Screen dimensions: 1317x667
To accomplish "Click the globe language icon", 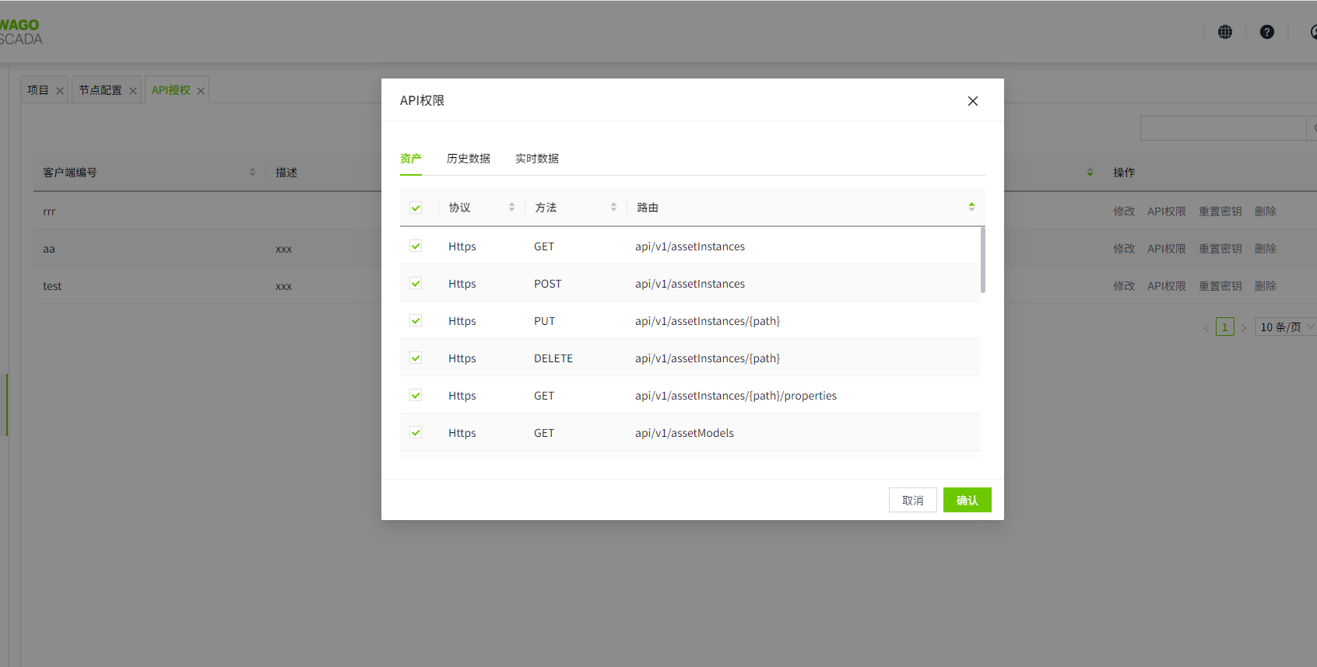I will point(1225,32).
